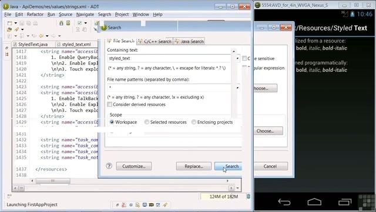Click the document icon in bottom view strip
Image resolution: width=376 pixels, height=212 pixels.
coord(137,205)
